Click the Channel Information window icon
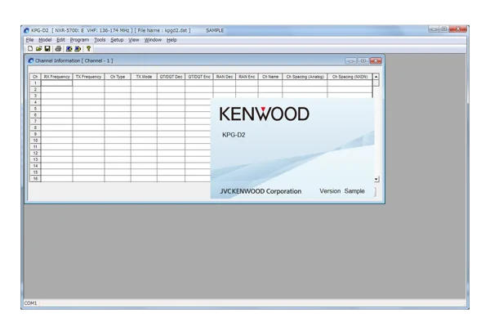Viewport: 490px width, 335px height. coord(31,60)
